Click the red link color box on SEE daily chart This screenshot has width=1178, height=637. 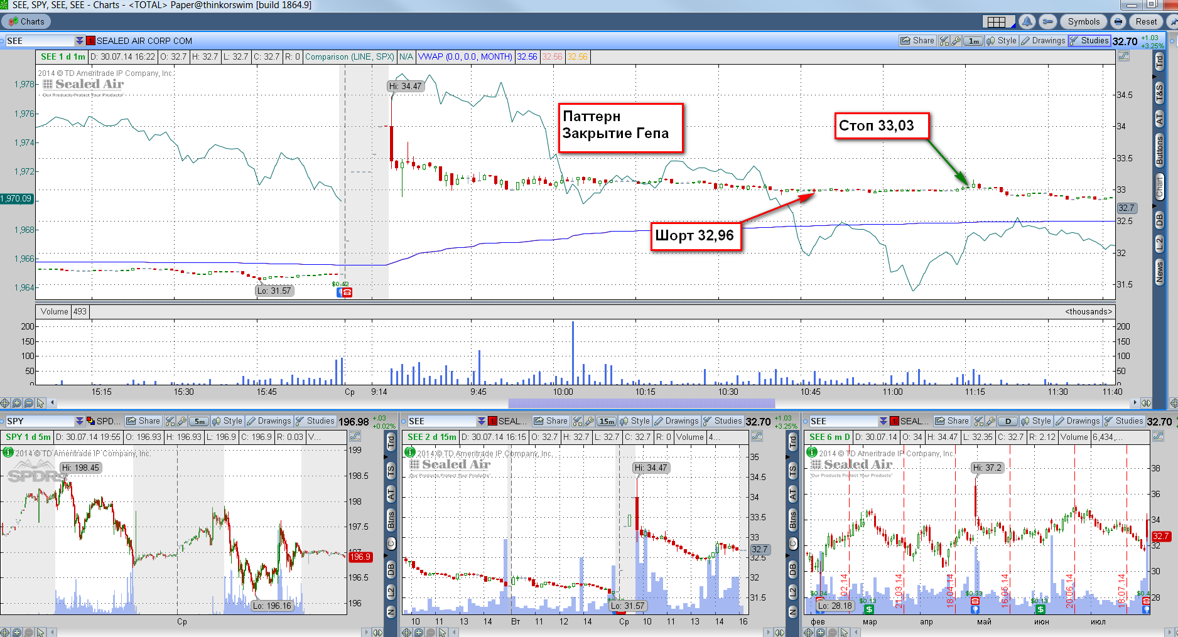tap(894, 421)
